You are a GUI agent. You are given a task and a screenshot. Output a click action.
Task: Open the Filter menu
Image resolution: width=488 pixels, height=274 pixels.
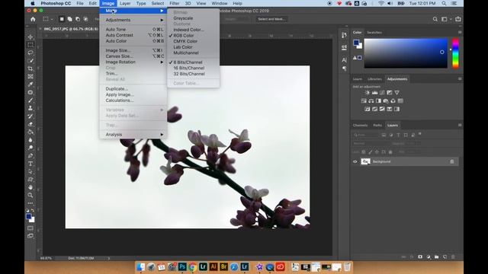point(175,3)
